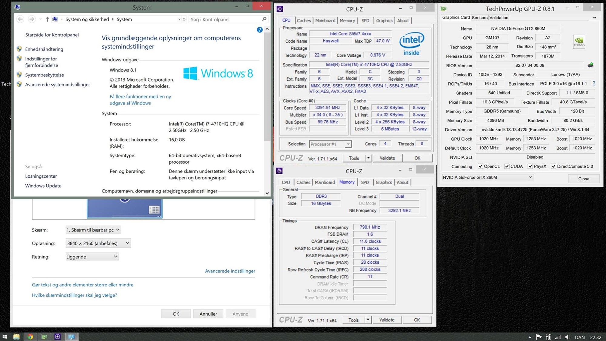Click the Windows Start button on taskbar
This screenshot has width=606, height=341.
pos(5,337)
